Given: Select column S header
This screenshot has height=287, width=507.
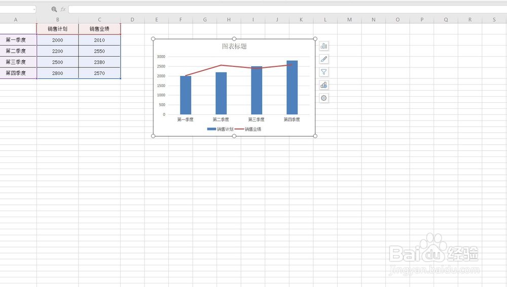Looking at the screenshot, I should tap(494, 20).
